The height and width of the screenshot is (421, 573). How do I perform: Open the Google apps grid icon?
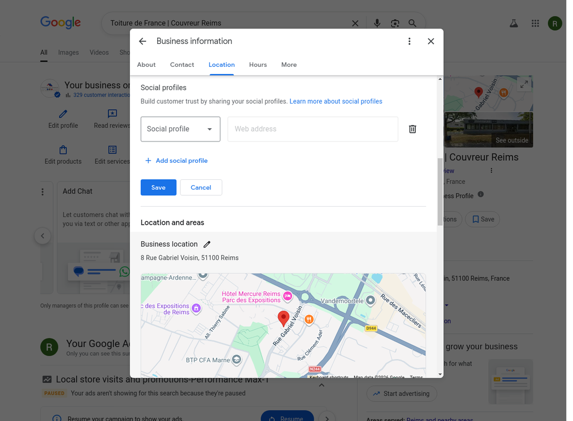[535, 23]
